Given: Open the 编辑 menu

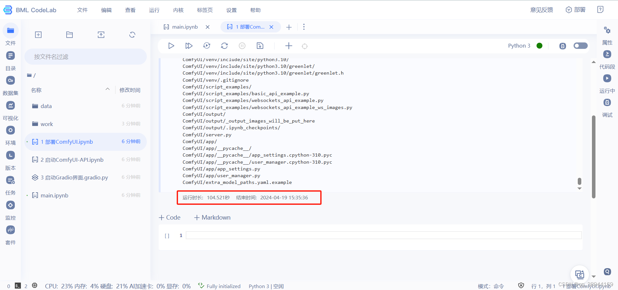Looking at the screenshot, I should [x=106, y=10].
